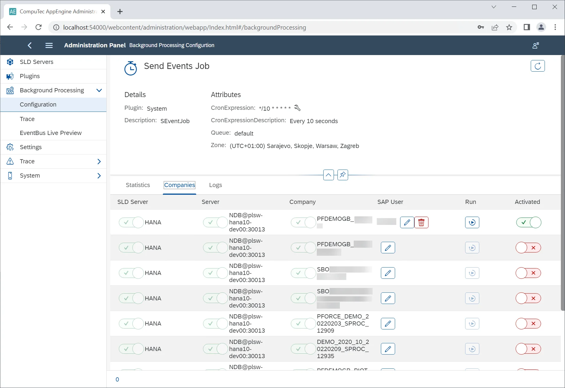Edit the PFORCE_DEMO company row
This screenshot has width=565, height=388.
coord(388,324)
